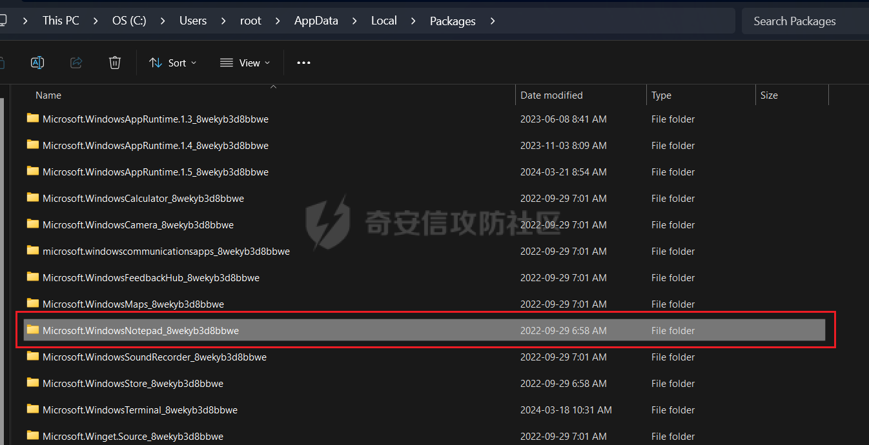Expand chevron between AppData and Local

point(355,21)
